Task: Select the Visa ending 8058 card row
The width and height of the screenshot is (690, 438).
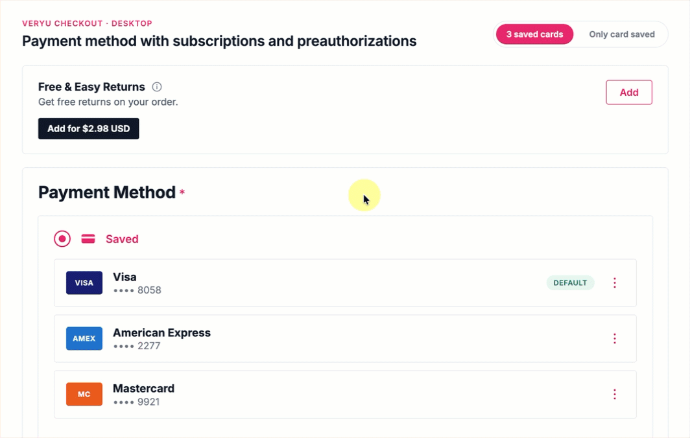Action: (x=345, y=282)
